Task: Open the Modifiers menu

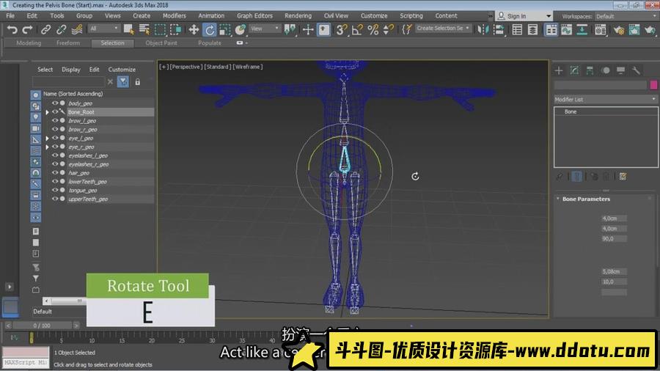Action: (x=175, y=15)
